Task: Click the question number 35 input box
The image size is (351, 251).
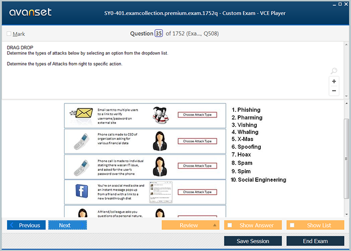Action: click(x=158, y=34)
